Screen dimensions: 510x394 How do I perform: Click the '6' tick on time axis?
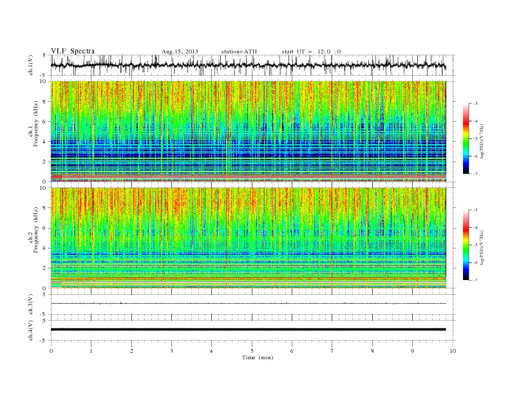pyautogui.click(x=292, y=351)
